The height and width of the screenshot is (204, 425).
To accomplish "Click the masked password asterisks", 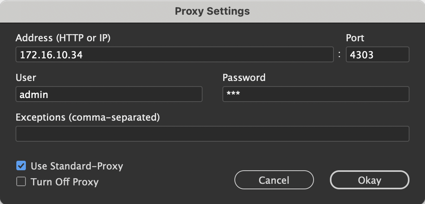I will 233,94.
